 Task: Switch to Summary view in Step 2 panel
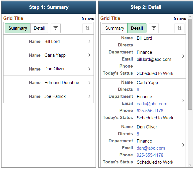[115, 28]
